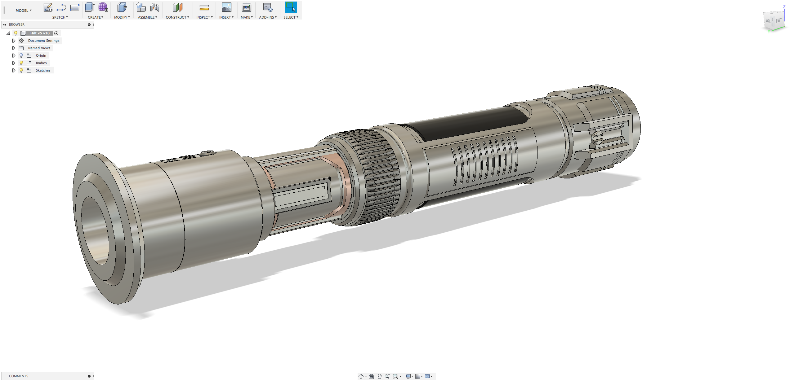Select the Rectangle sketch tool icon

pos(75,7)
